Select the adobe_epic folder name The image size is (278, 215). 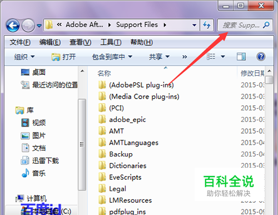pos(127,120)
